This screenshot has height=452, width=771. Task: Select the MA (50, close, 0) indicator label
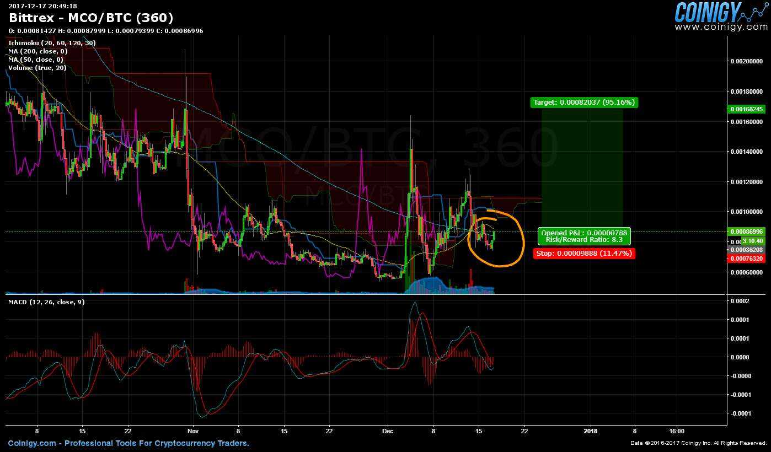point(36,59)
